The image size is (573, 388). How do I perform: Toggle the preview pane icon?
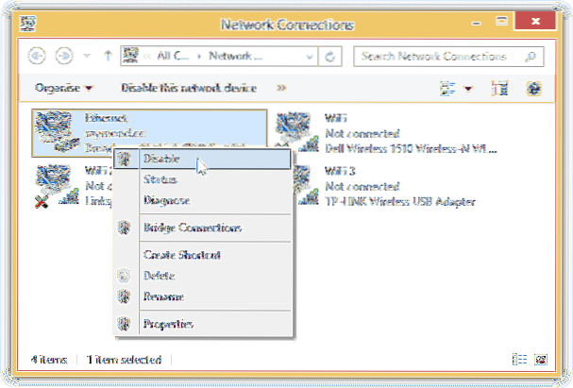tap(499, 89)
